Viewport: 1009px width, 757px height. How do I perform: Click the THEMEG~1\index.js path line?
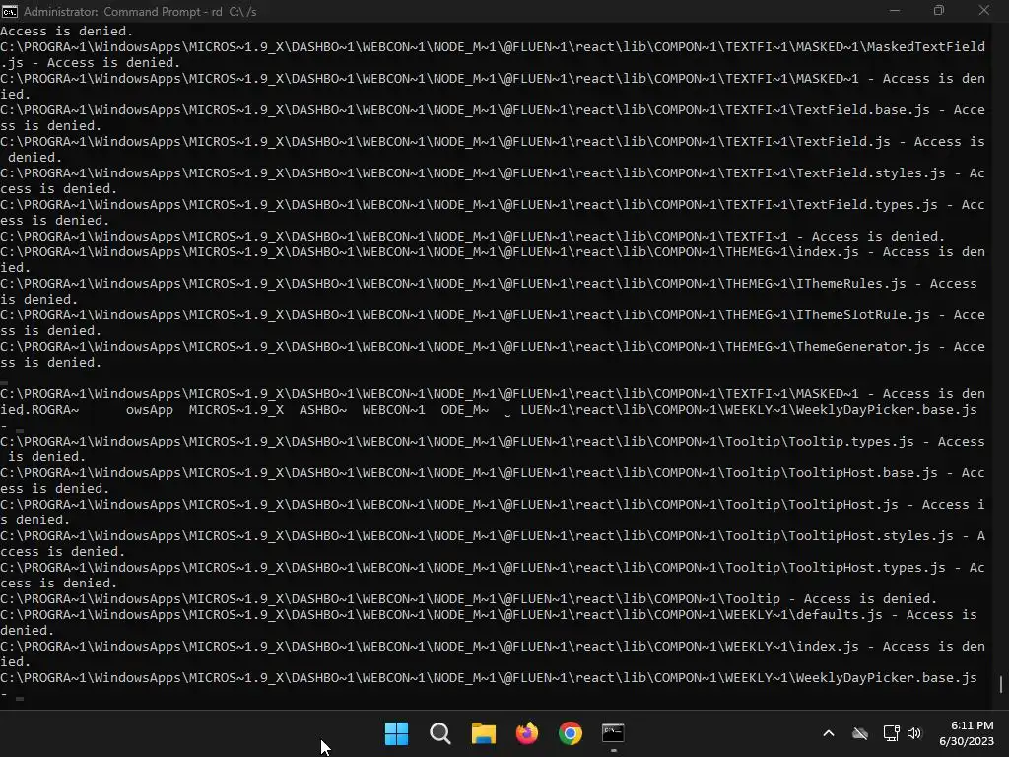[x=493, y=251]
